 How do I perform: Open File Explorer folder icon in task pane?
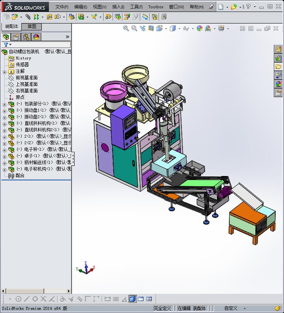click(278, 67)
